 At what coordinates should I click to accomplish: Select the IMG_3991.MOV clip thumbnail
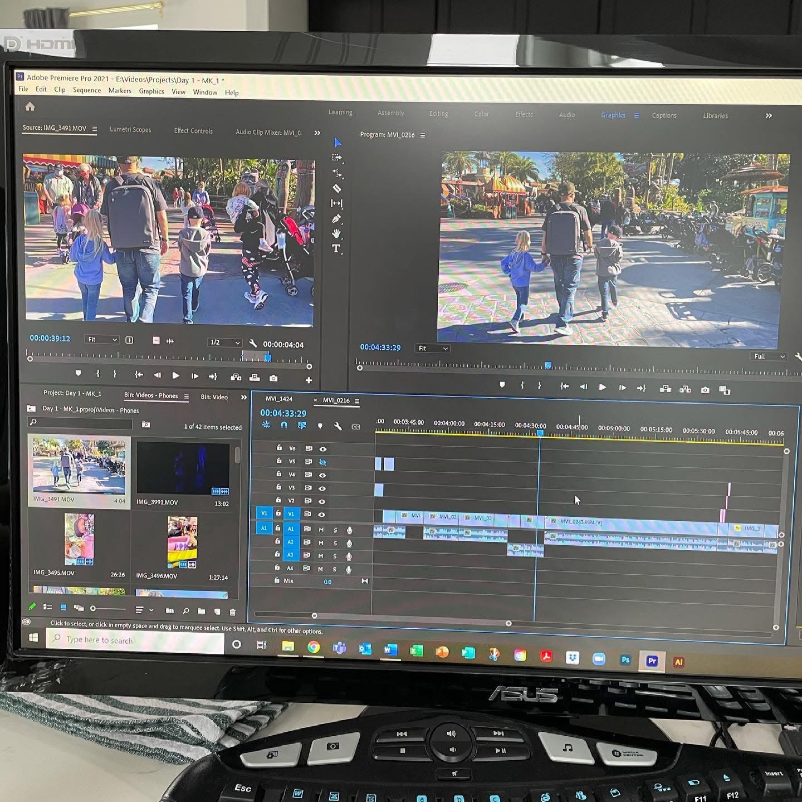183,469
